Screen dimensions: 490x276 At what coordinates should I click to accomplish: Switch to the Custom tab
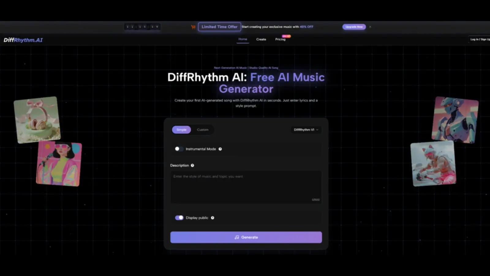[202, 130]
